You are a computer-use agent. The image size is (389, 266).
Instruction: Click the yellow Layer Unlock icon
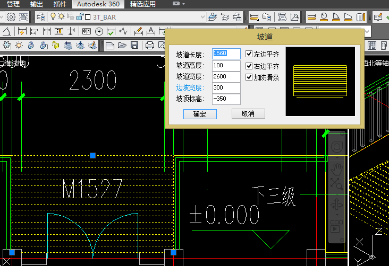tap(55, 45)
